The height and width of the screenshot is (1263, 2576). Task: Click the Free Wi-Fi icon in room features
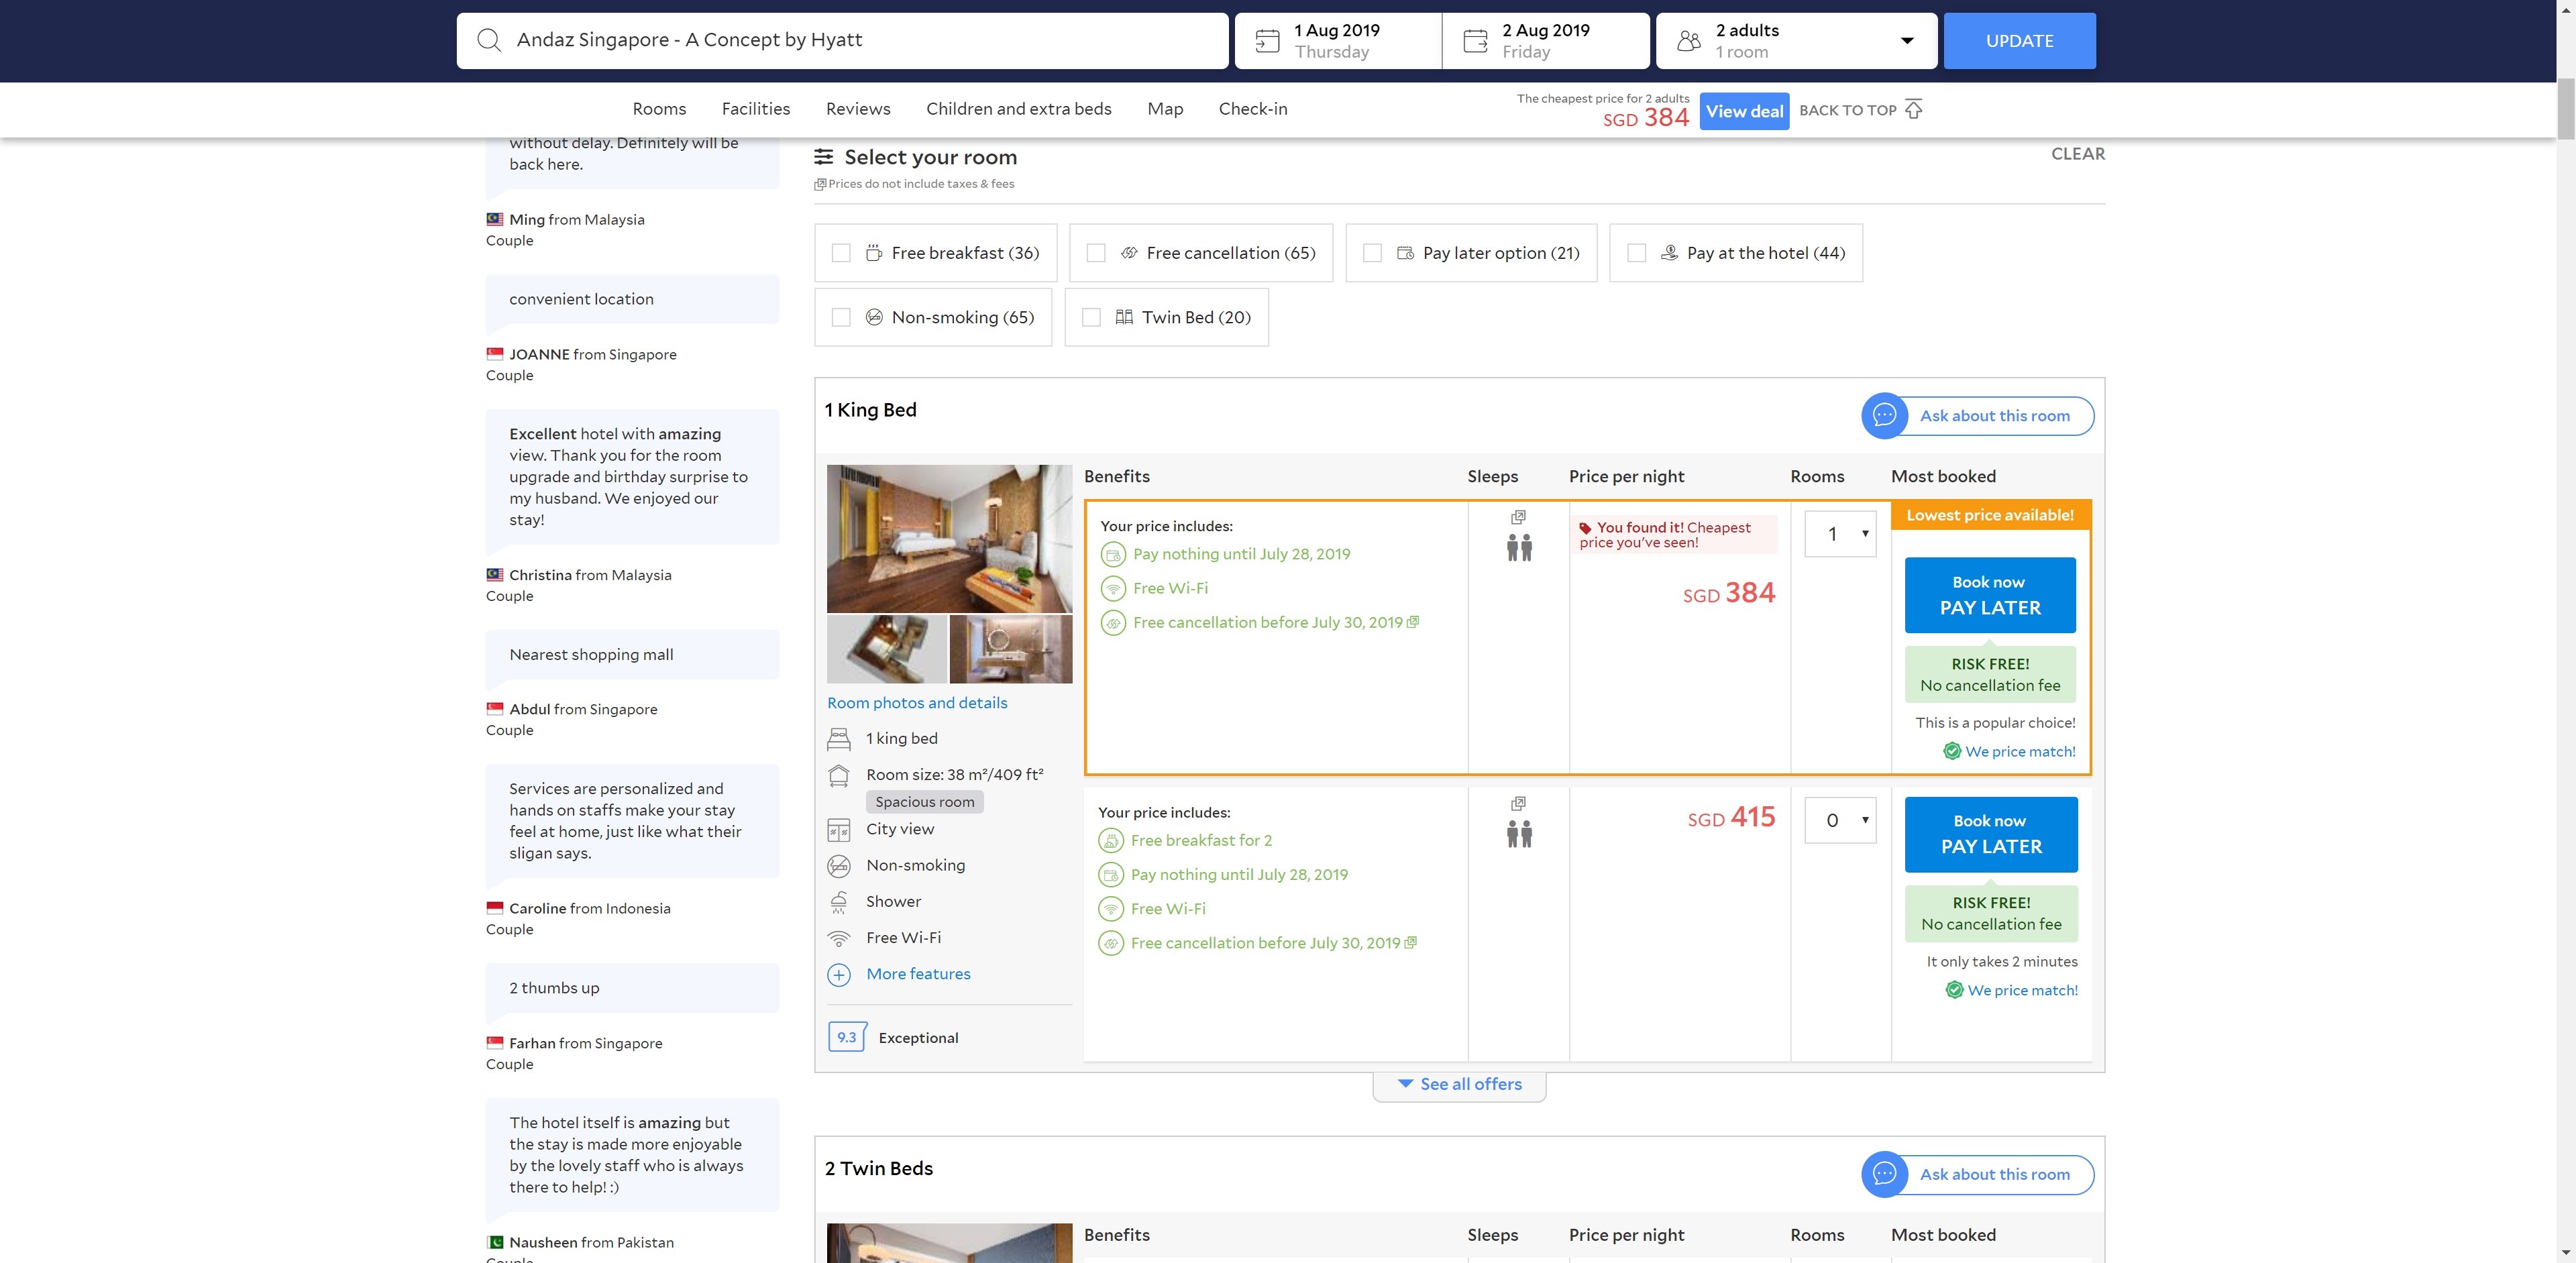[839, 938]
